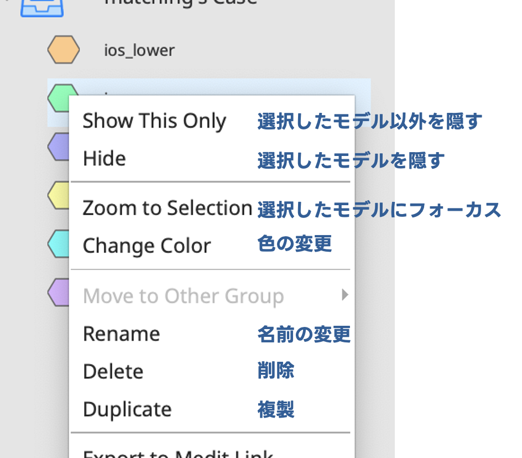Expand the Move to Other Group submenu arrow

coord(345,295)
